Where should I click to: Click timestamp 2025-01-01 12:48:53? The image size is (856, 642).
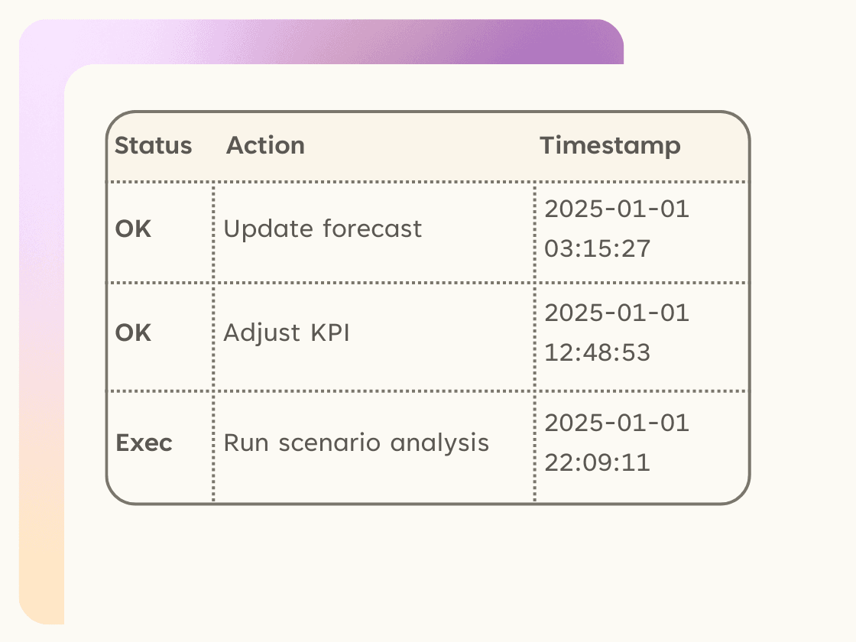617,333
